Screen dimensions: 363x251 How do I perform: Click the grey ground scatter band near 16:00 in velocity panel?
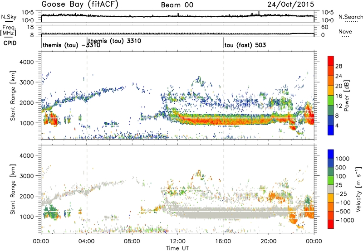(x=223, y=213)
